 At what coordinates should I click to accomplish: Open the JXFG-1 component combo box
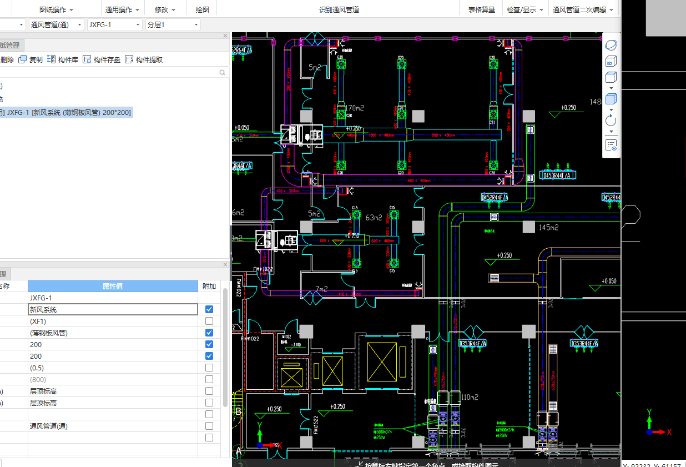(x=115, y=24)
